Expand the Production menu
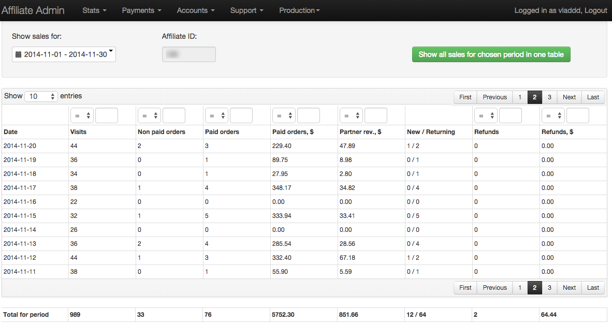The image size is (612, 323). point(299,10)
